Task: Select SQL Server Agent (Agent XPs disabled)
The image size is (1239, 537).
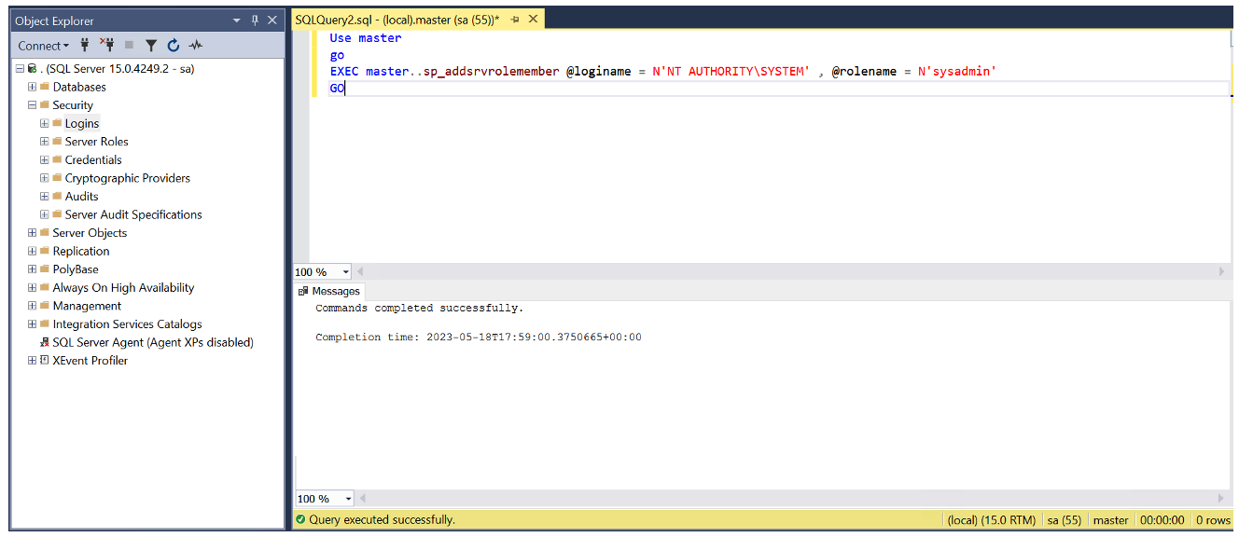Action: point(153,342)
